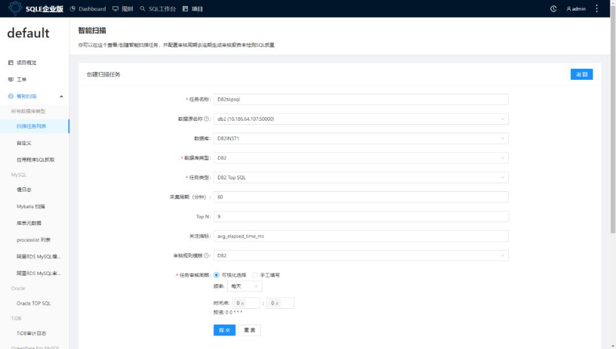
Task: Open the 审核规则模板 dropdown
Action: [361, 256]
